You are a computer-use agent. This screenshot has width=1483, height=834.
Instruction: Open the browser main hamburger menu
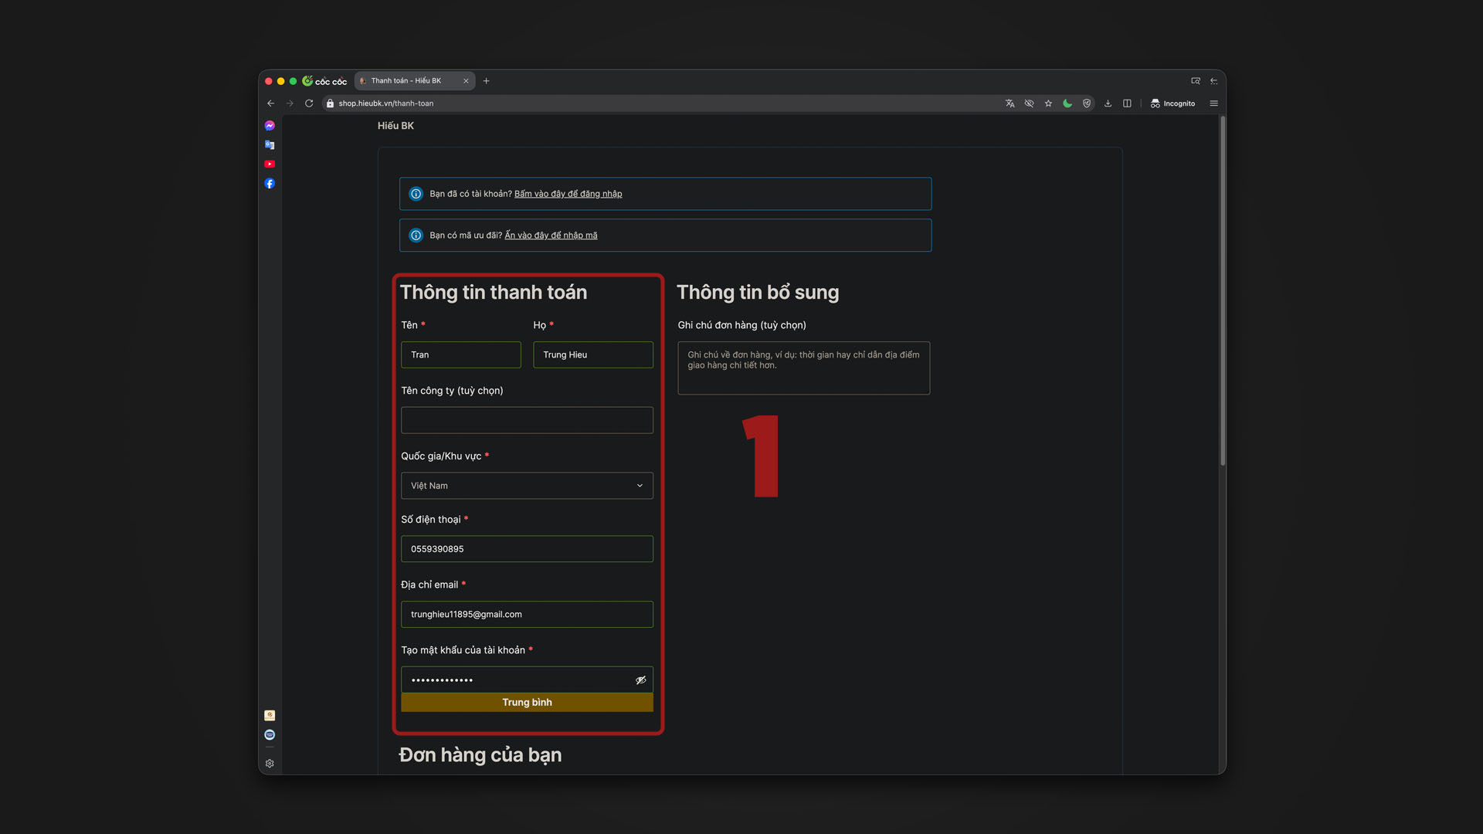pos(1213,103)
